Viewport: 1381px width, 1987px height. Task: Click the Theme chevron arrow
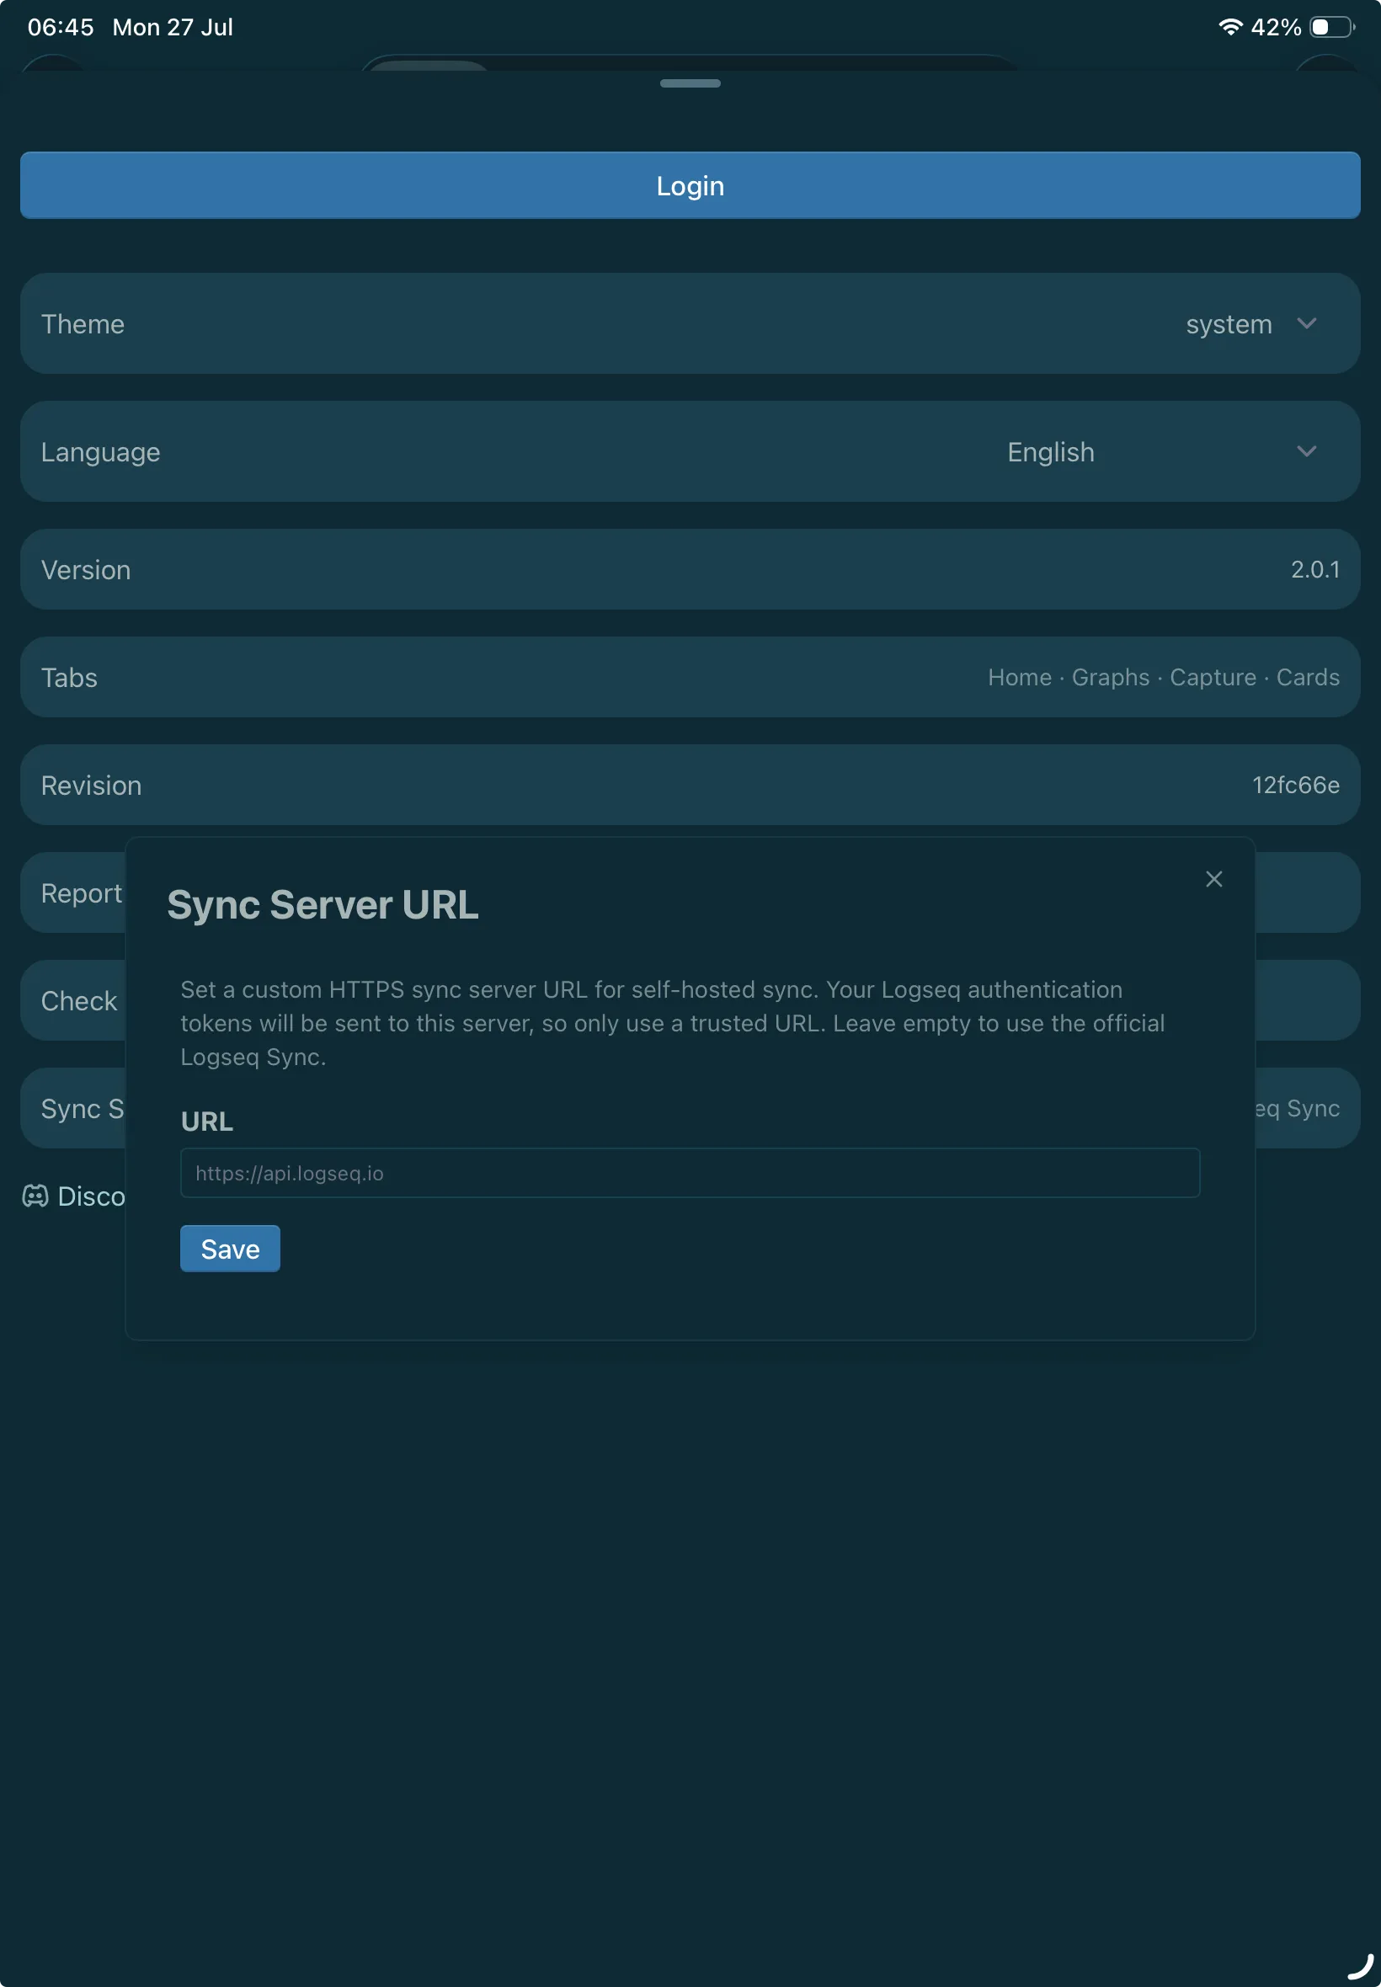[1306, 323]
